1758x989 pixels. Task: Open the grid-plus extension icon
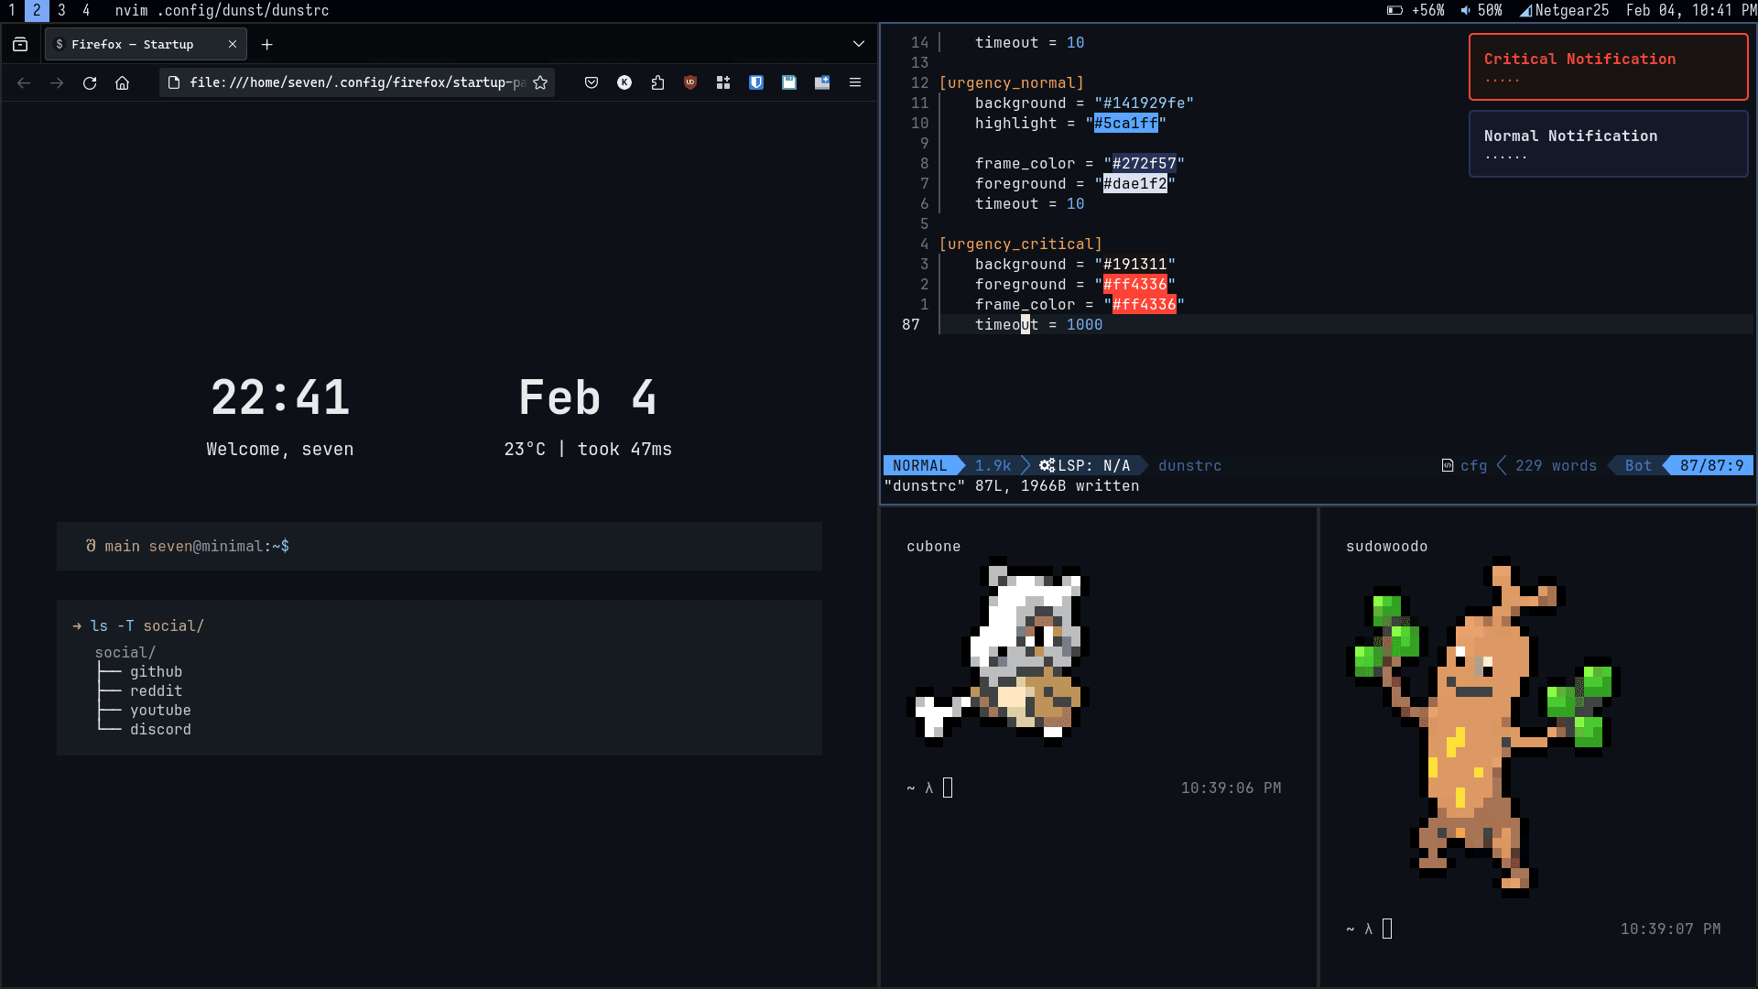(723, 82)
